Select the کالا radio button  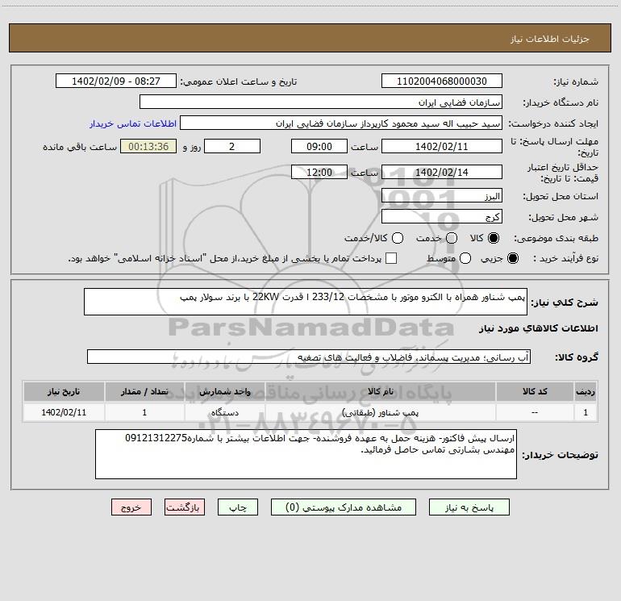tap(494, 238)
